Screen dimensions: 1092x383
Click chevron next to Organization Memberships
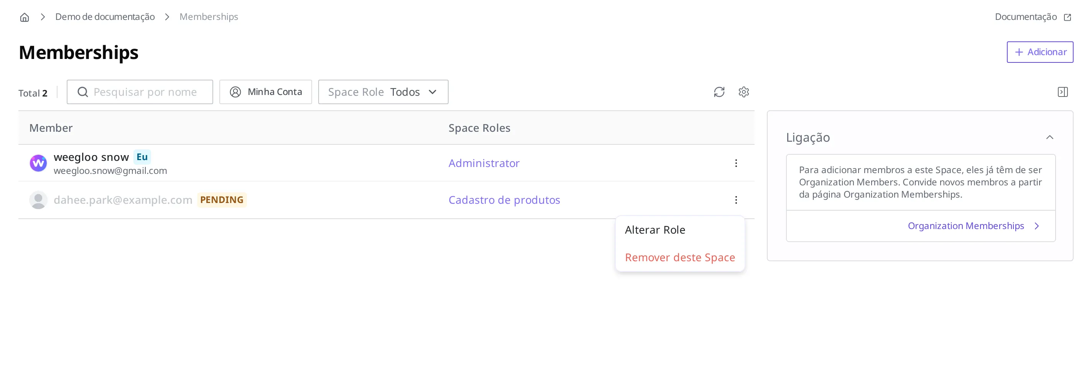click(1037, 226)
